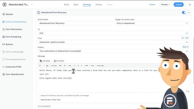194x109 pixels.
Task: Click the Form Abandonment sidebar icon
Action: pos(4,74)
